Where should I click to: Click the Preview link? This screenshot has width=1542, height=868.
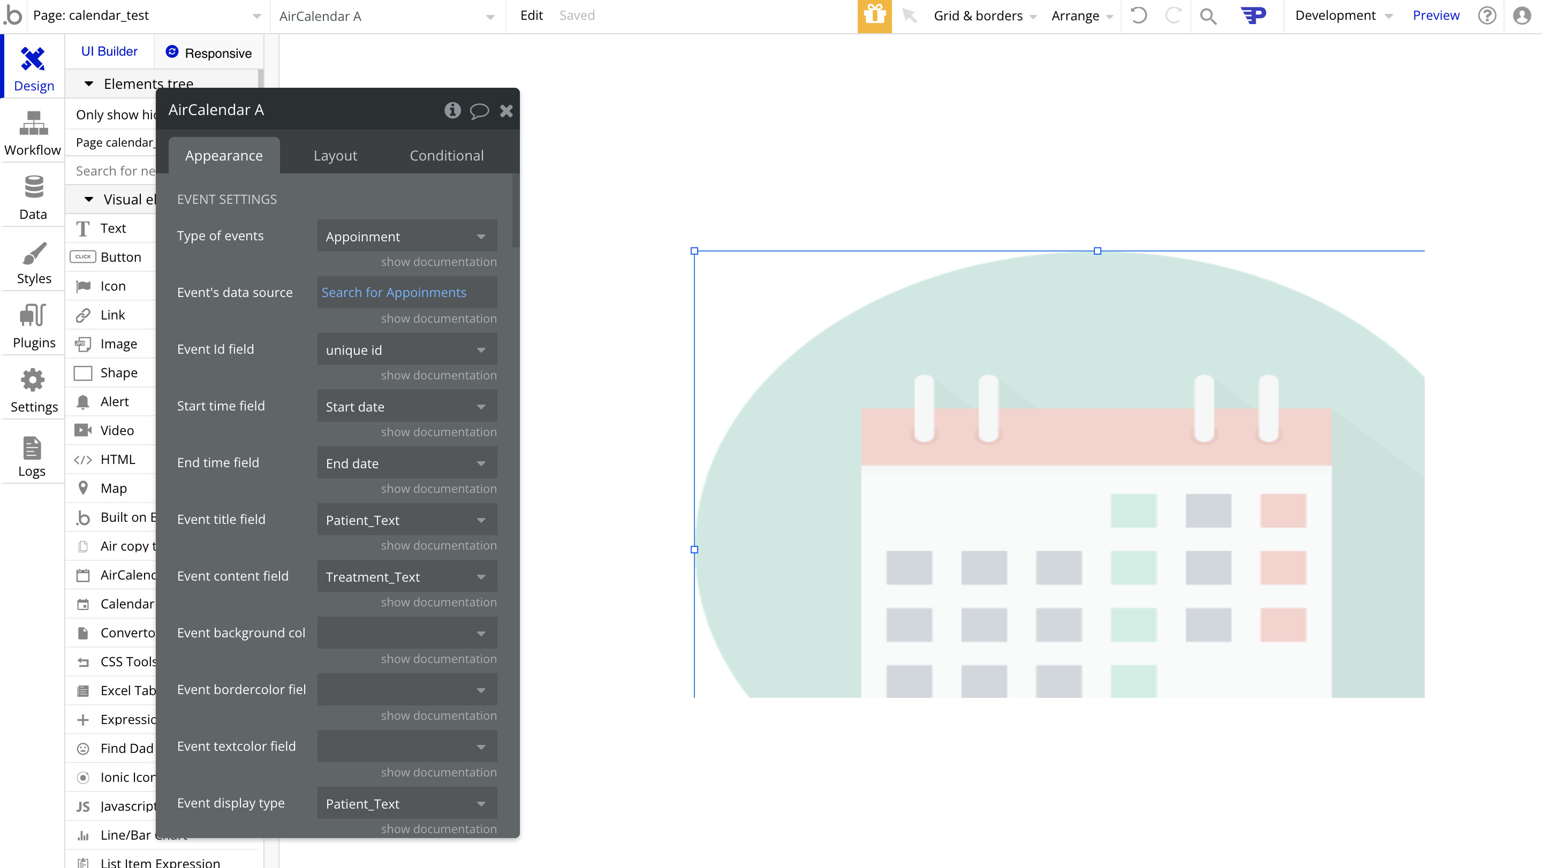pos(1435,16)
